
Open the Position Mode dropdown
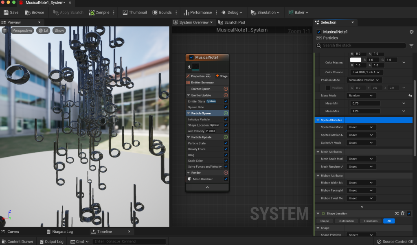364,80
